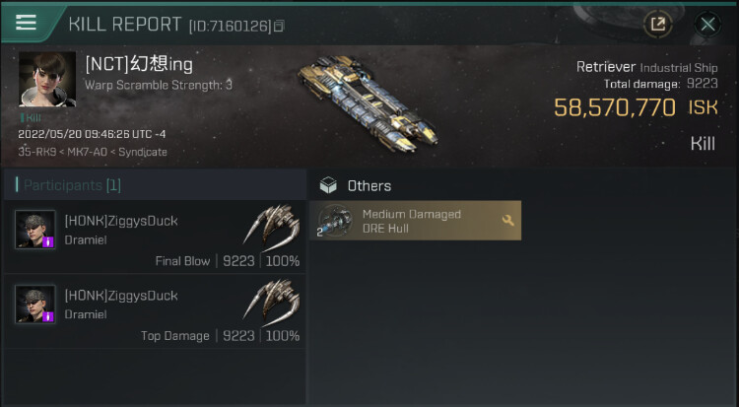Open the 35-RK9 system location link
Screen dimensions: 739x407
click(x=35, y=152)
